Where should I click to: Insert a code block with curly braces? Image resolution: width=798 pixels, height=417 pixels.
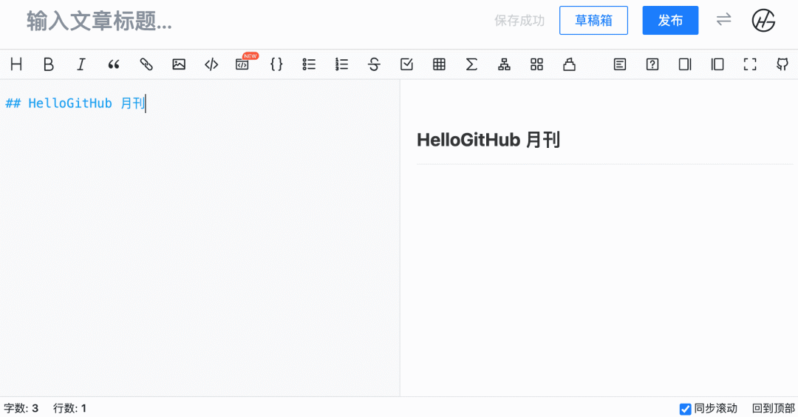click(276, 64)
